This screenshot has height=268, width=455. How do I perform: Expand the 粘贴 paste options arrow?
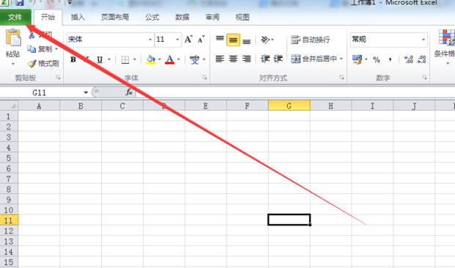[12, 64]
